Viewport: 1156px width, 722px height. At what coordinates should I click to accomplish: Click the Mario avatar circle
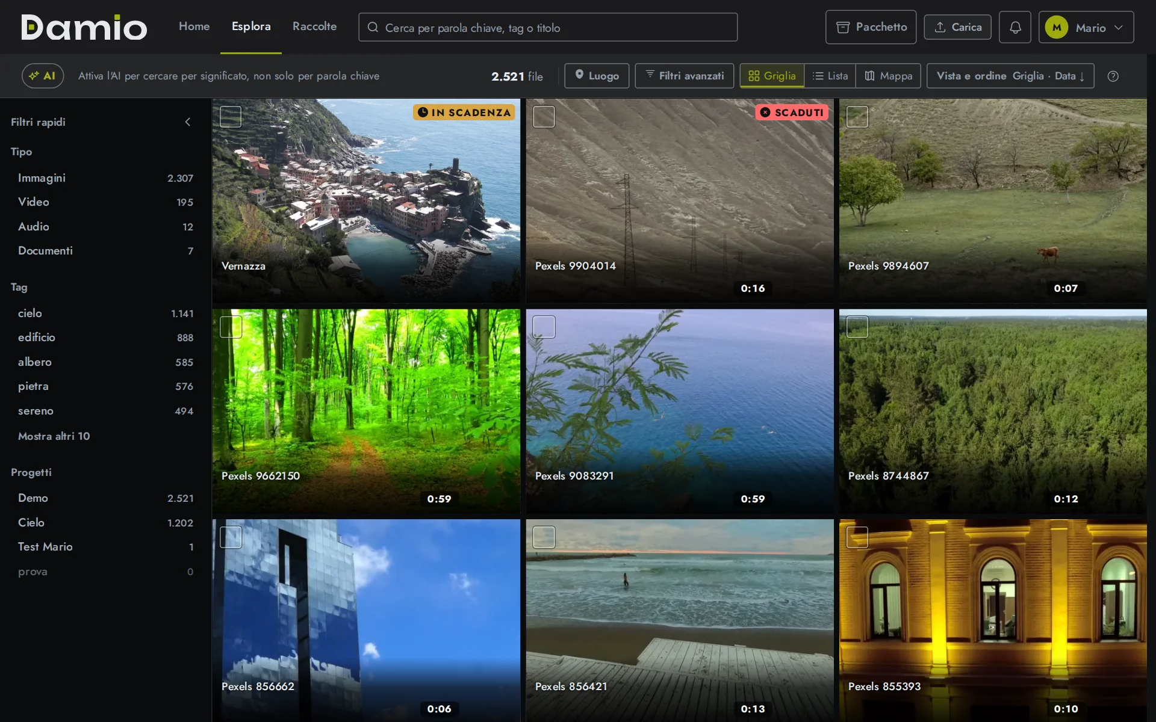[x=1057, y=27]
